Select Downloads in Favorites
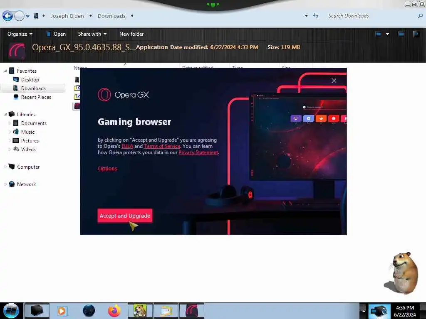 click(x=33, y=88)
